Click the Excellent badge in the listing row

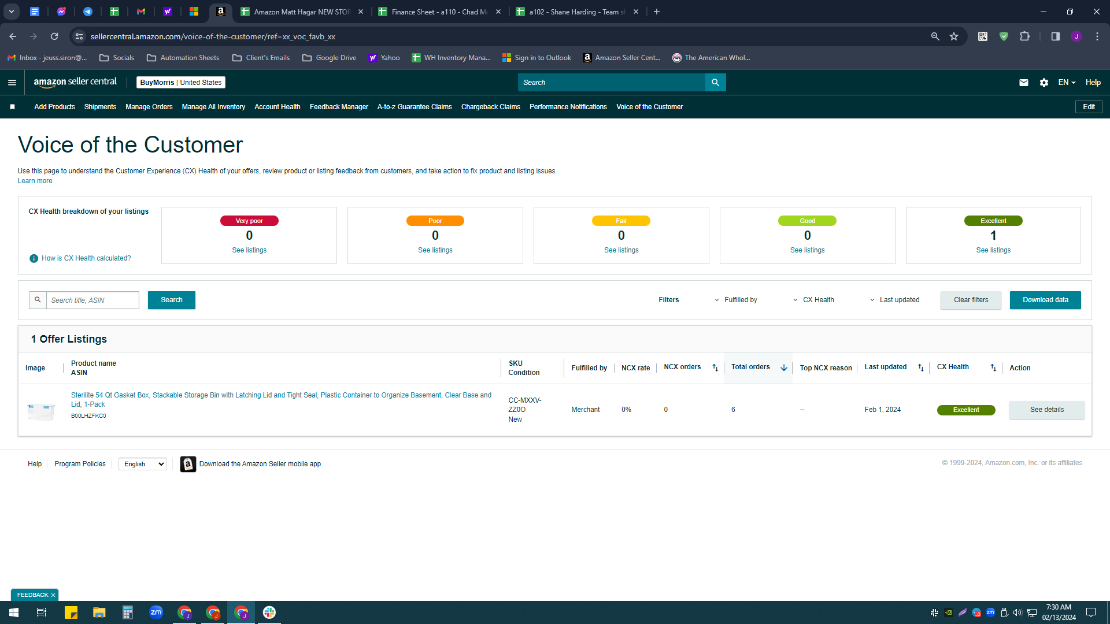966,410
